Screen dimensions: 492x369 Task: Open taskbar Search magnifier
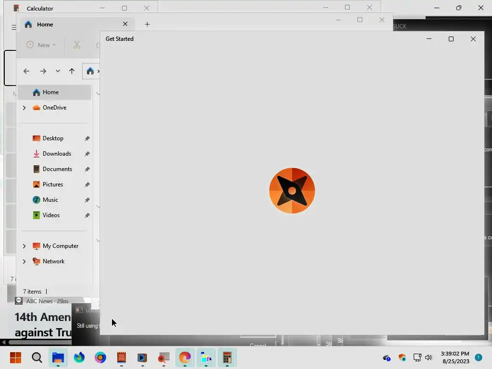click(37, 357)
